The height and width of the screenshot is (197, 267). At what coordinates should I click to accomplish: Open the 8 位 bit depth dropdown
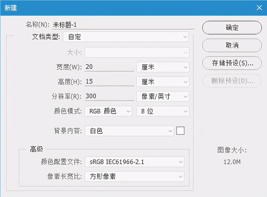coord(163,111)
